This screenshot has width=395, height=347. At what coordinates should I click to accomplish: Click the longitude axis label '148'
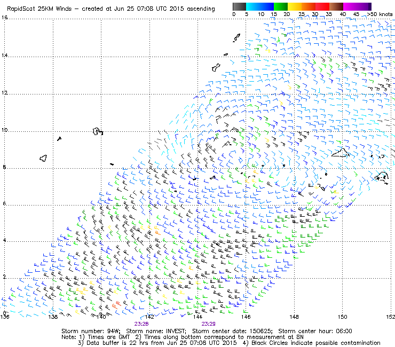pyautogui.click(x=294, y=317)
